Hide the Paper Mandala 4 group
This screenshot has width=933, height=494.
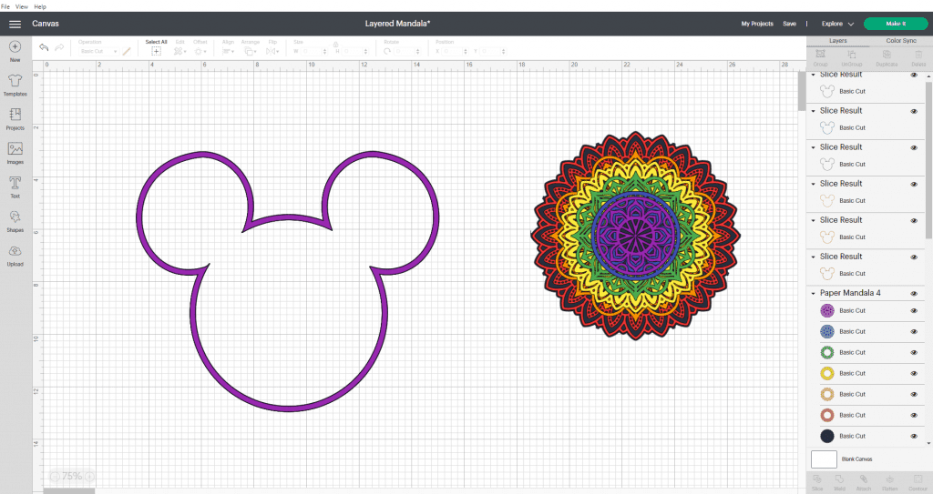(914, 293)
